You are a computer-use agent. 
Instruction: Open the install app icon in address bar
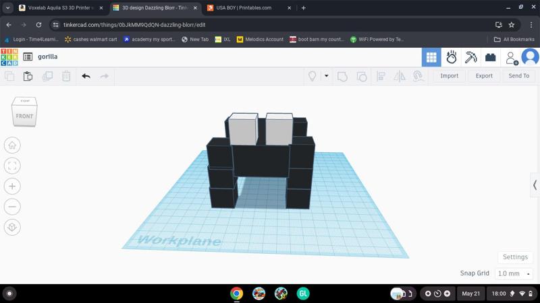[498, 25]
